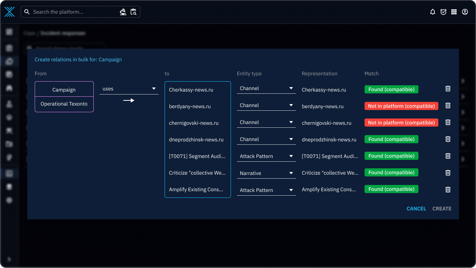The image size is (476, 268).
Task: Change entity type for dneprodzhinsk-news.ru
Action: pos(266,139)
